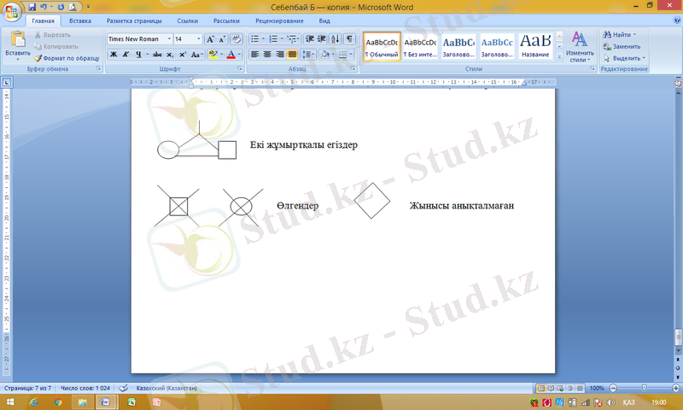The height and width of the screenshot is (410, 683).
Task: Toggle italic formatting
Action: click(125, 54)
